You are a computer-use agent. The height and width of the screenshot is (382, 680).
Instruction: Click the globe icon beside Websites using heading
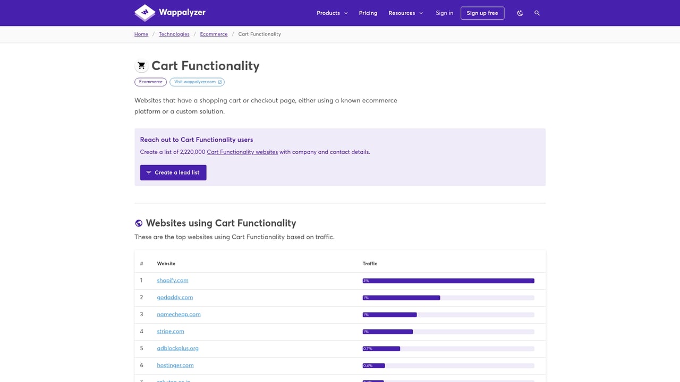coord(139,223)
